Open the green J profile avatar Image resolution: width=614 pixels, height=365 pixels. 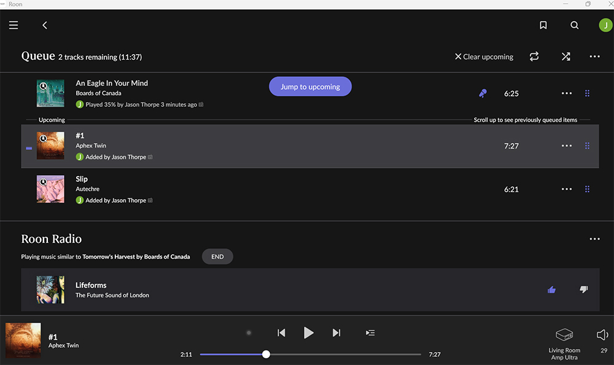pos(606,25)
